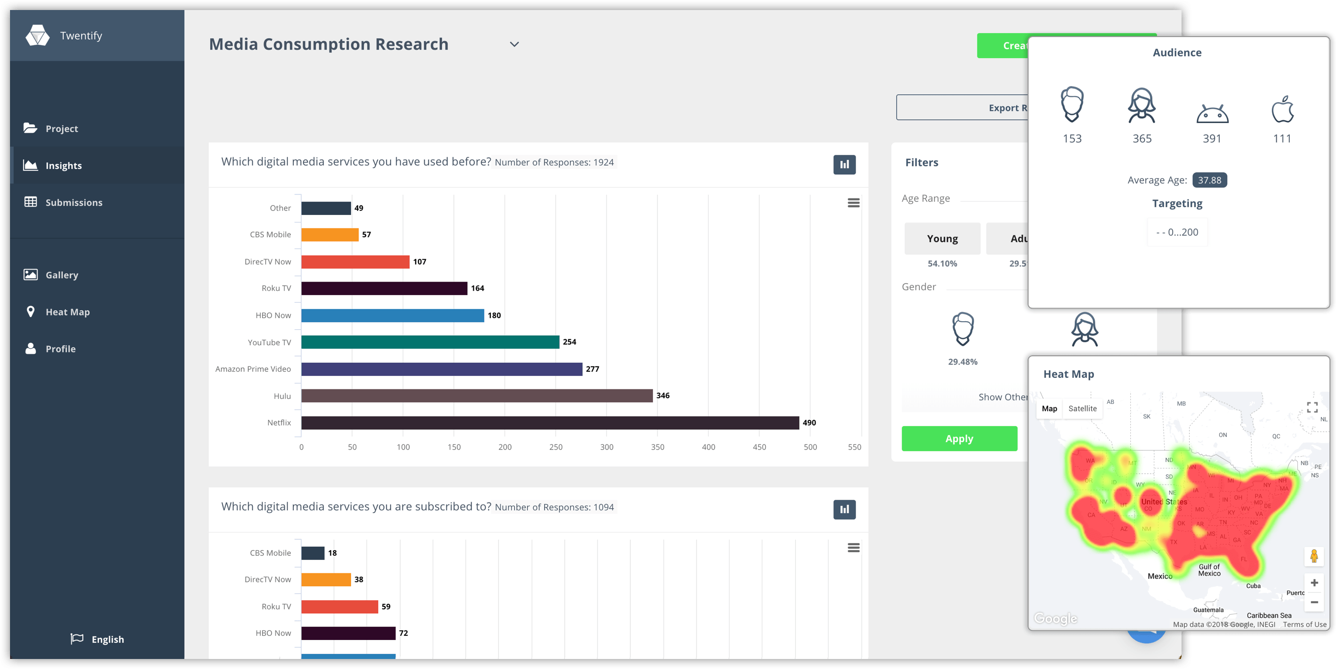Viewport: 1336px width, 669px height.
Task: Click the English language flag icon
Action: tap(77, 638)
